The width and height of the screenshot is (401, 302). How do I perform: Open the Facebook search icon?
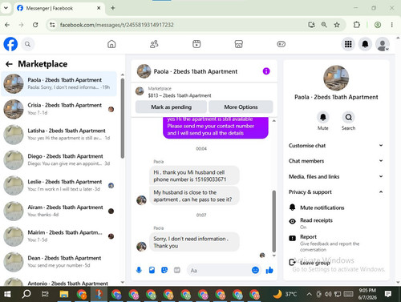tap(27, 44)
